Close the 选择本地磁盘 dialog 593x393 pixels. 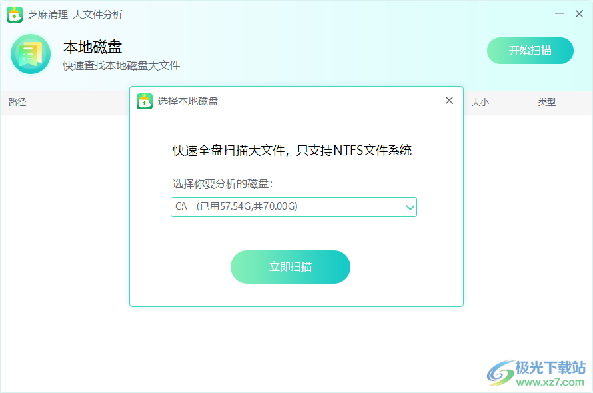[449, 100]
